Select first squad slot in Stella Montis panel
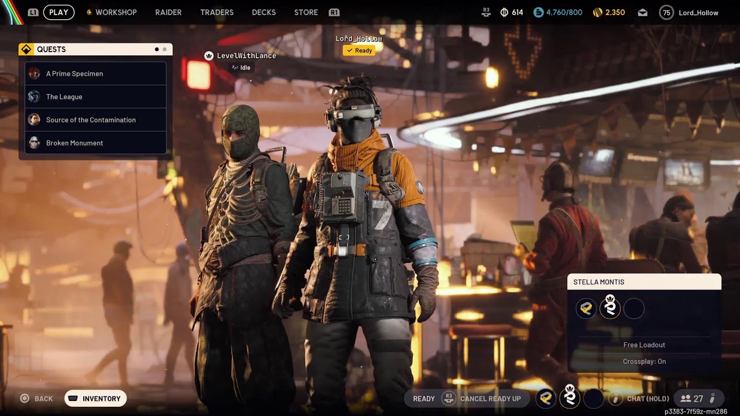Viewport: 740px width, 416px height. (x=586, y=309)
